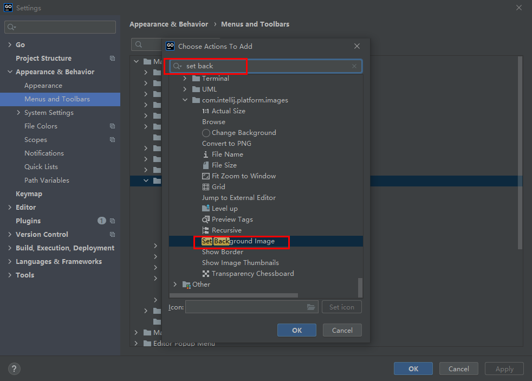Screen dimensions: 532x381
Task: Click the Terminal folder icon
Action: click(196, 79)
